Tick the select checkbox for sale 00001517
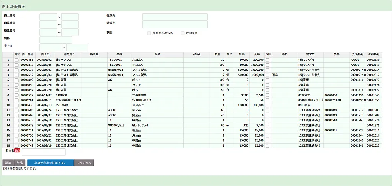The image size is (392, 186). [16, 95]
